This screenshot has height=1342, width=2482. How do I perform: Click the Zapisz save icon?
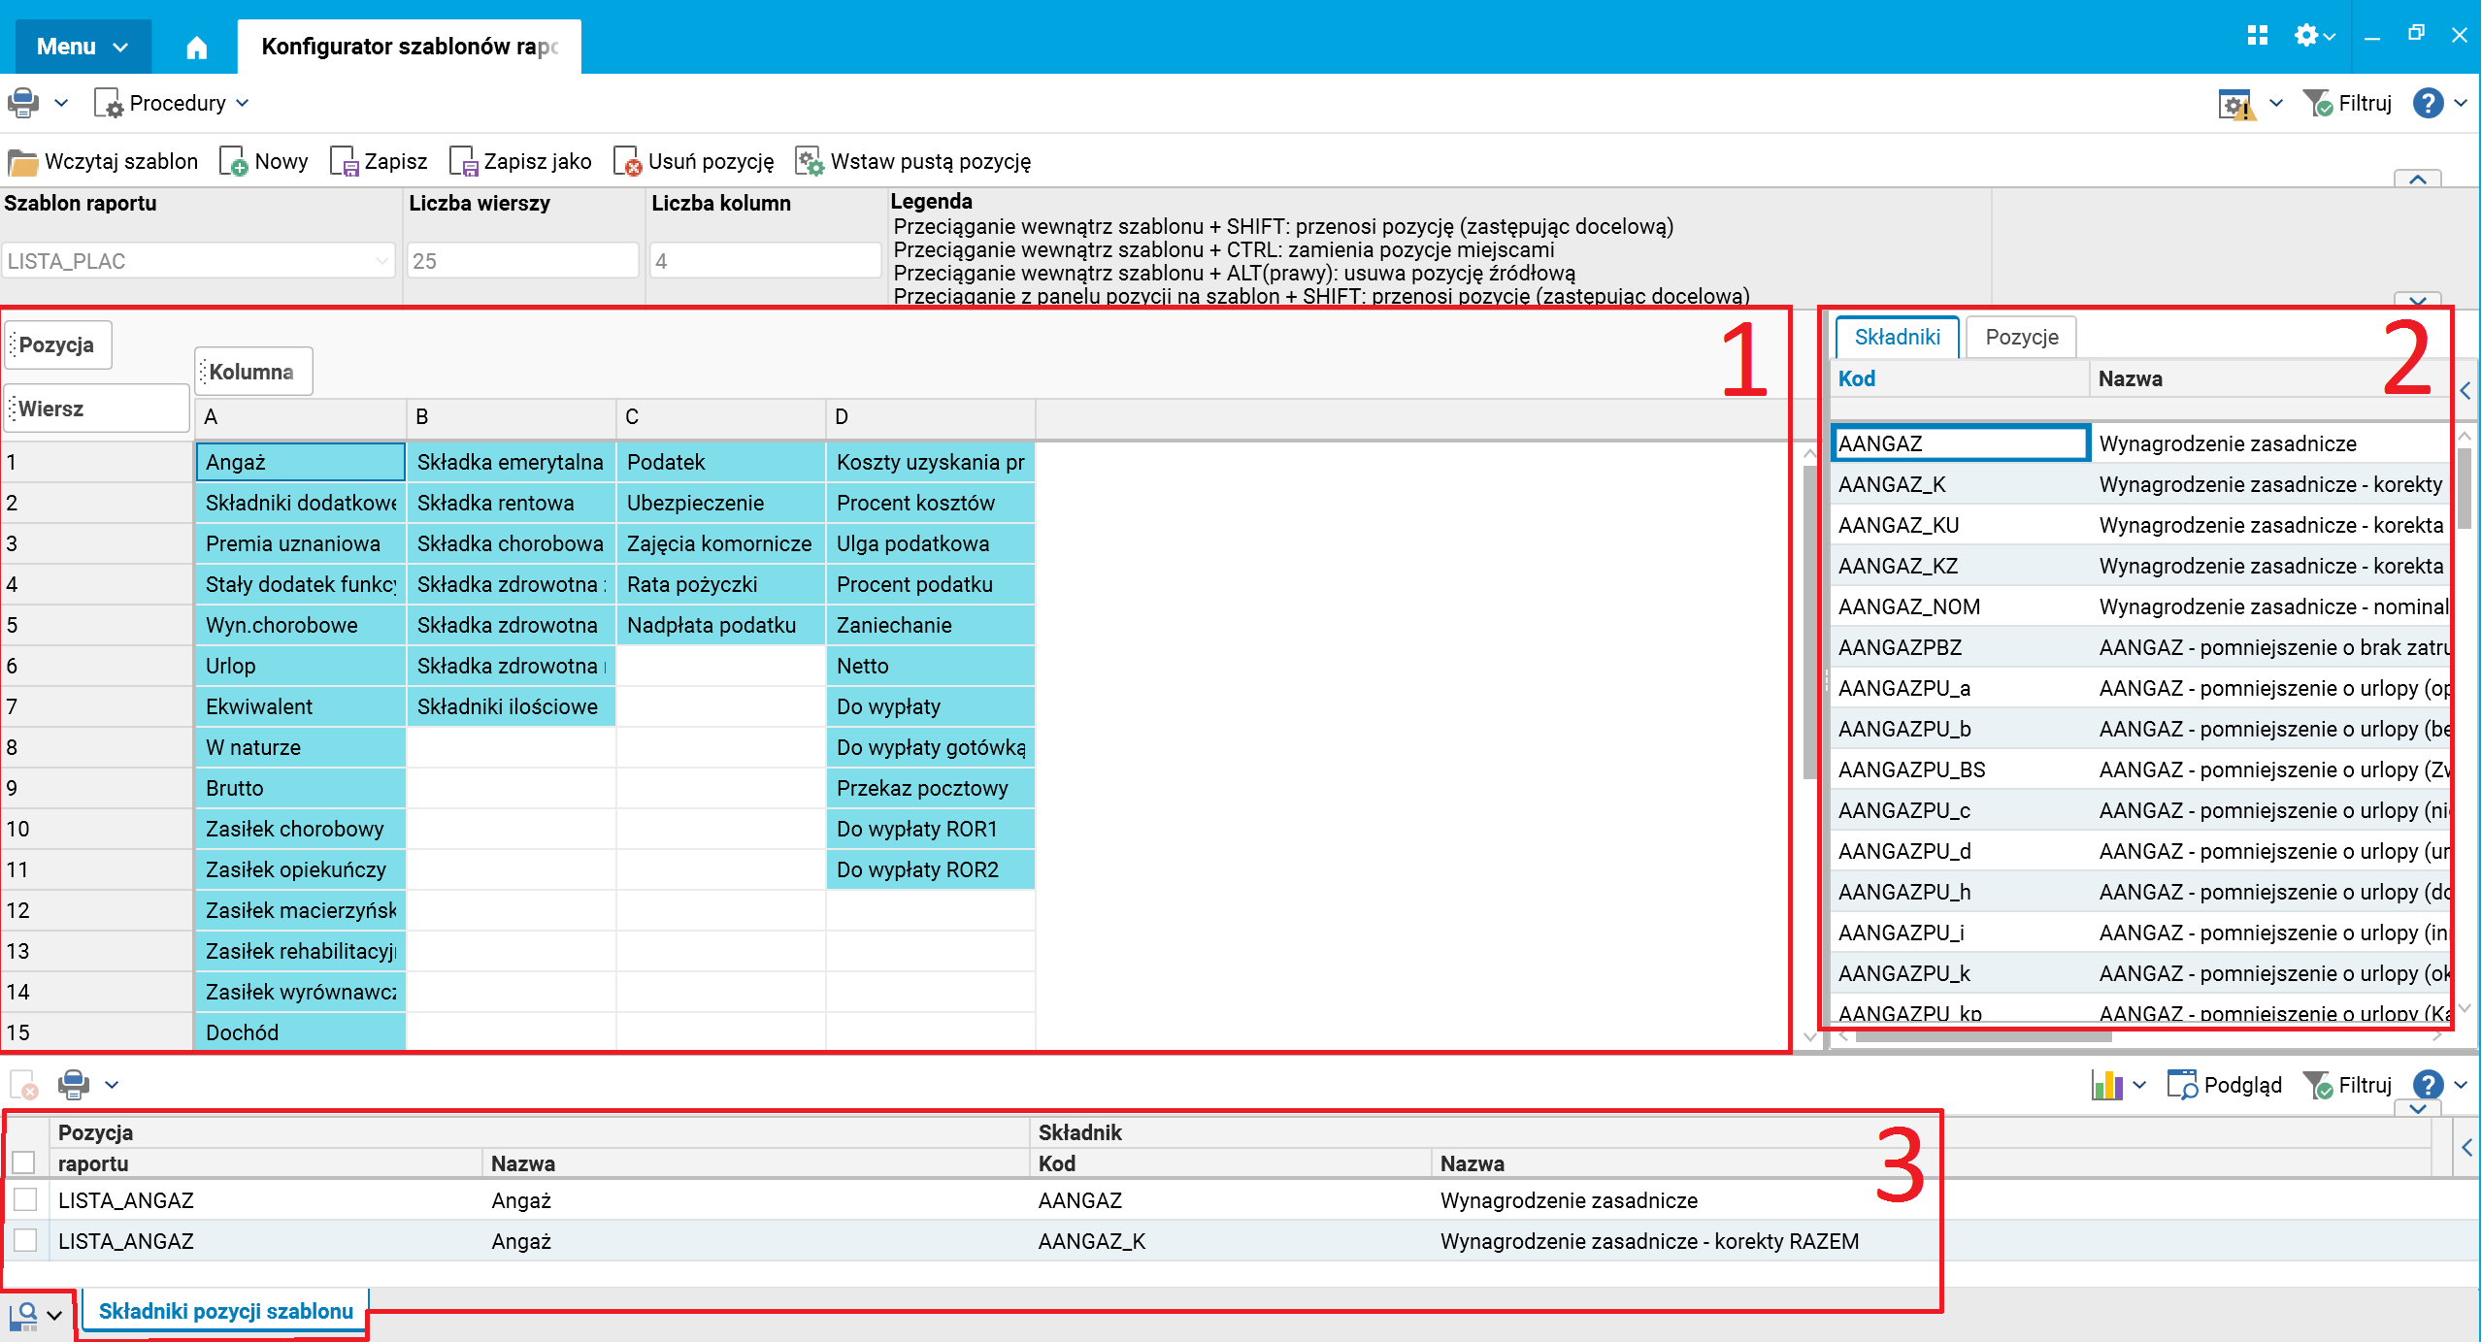(x=344, y=161)
